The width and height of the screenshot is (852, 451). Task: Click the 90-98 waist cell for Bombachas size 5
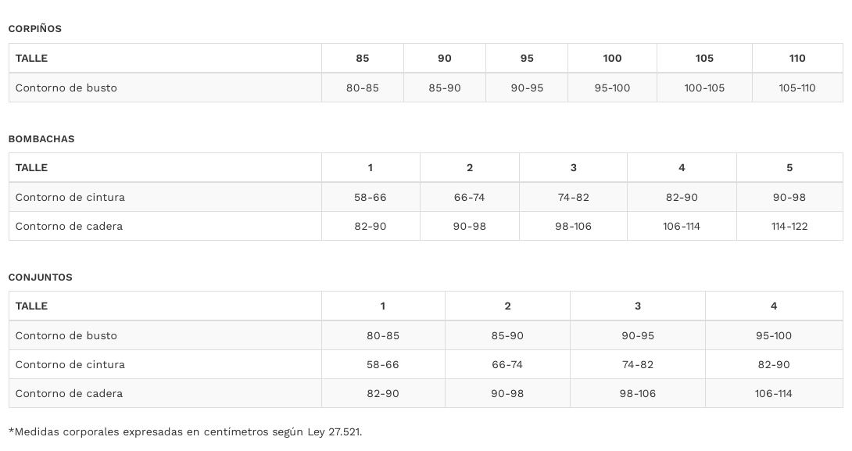click(x=789, y=198)
